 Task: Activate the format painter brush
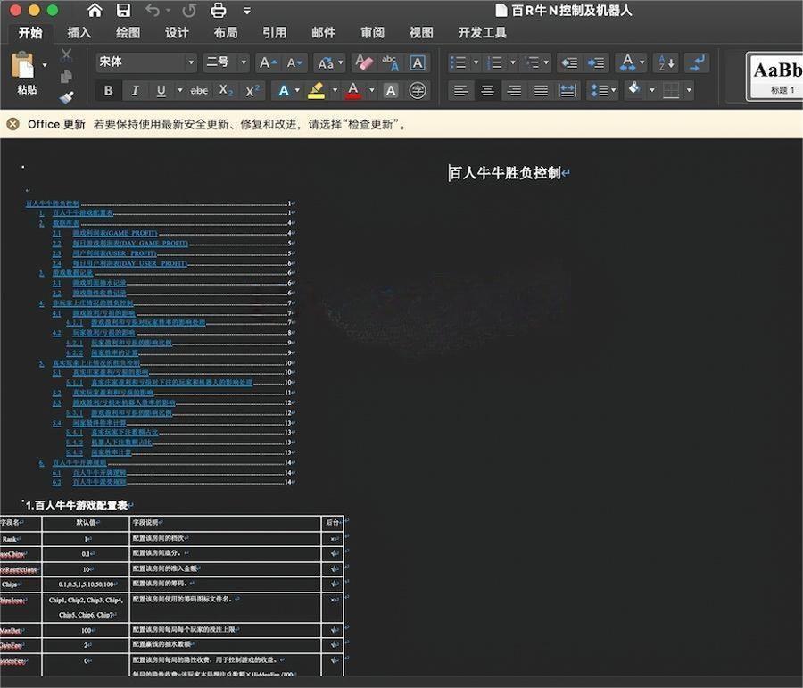(66, 97)
